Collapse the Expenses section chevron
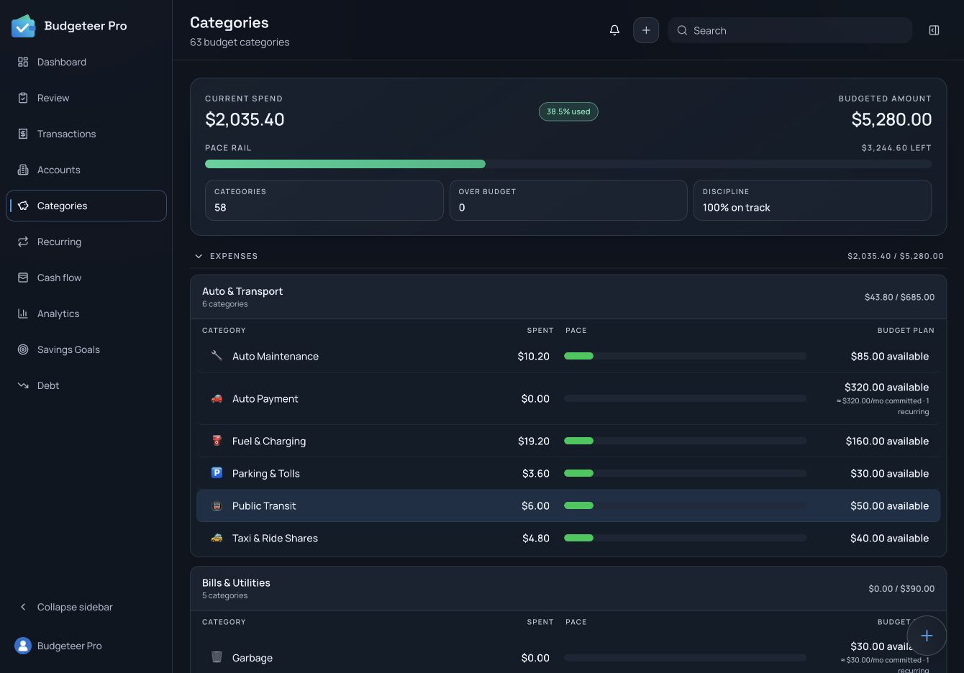The height and width of the screenshot is (673, 964). [x=199, y=256]
